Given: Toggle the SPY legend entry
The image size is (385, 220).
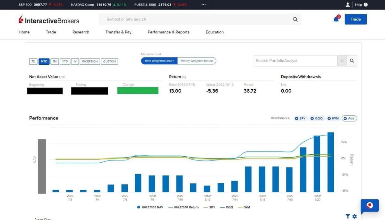Looking at the screenshot, I should [209, 207].
